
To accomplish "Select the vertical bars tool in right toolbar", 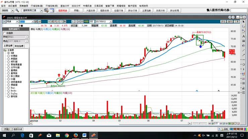I will [x=244, y=83].
